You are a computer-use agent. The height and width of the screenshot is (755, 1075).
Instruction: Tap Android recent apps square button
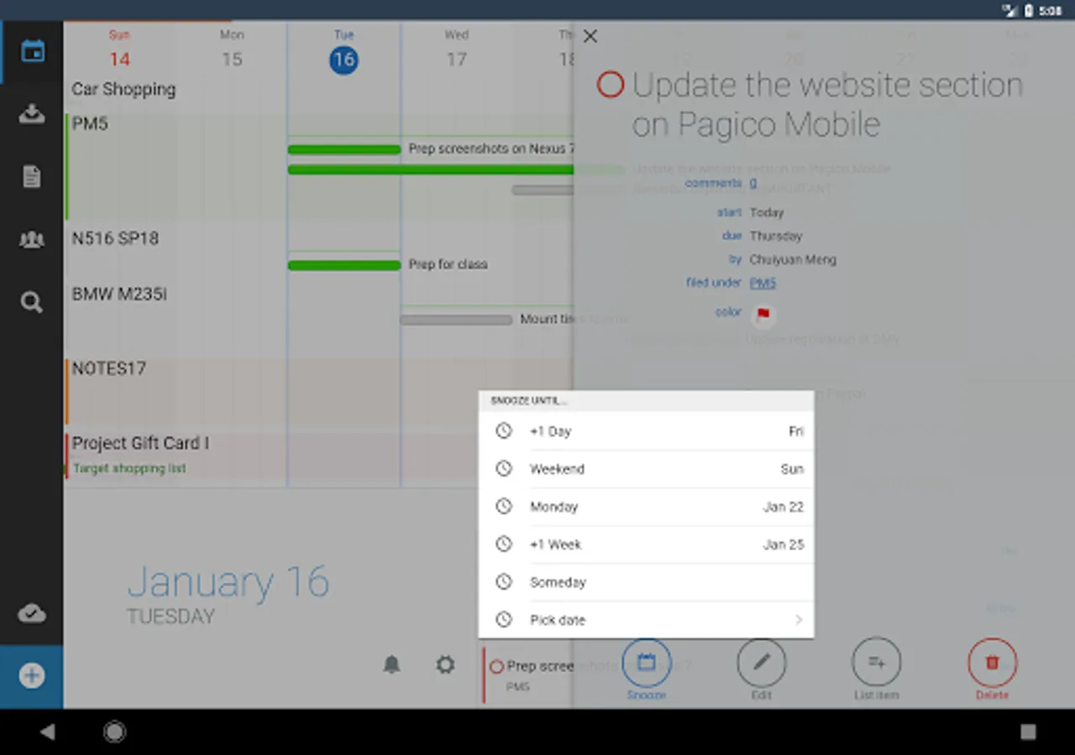[1028, 732]
